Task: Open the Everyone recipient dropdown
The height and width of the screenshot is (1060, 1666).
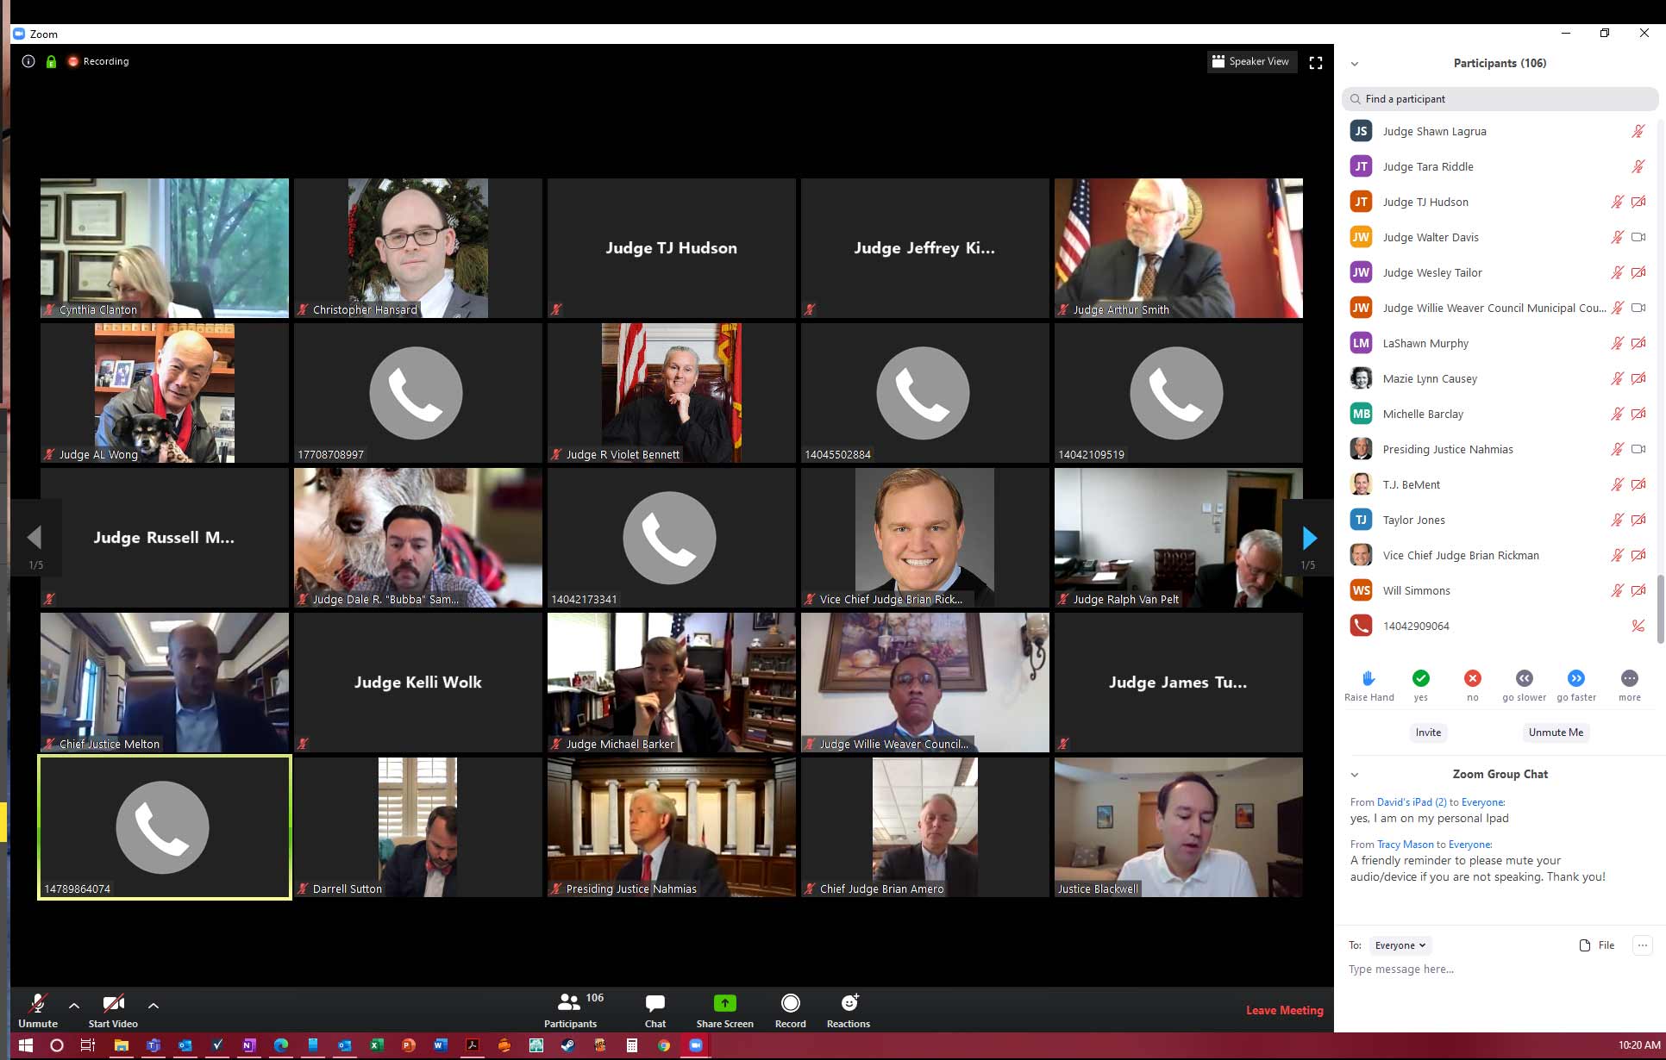Action: coord(1399,945)
